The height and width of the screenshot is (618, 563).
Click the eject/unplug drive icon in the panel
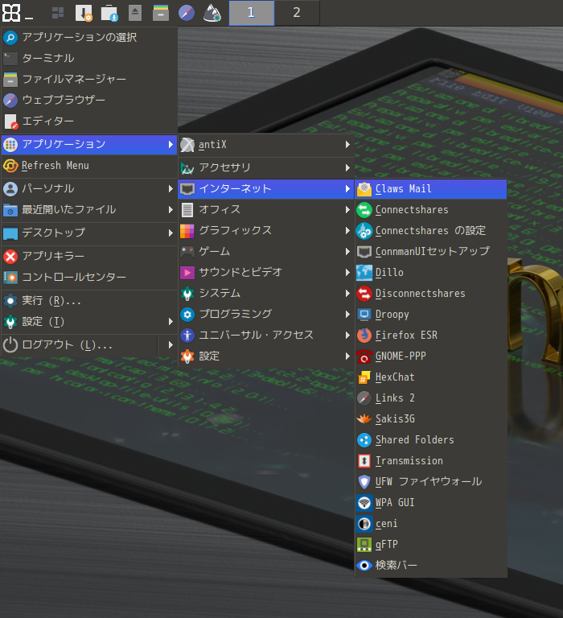135,13
